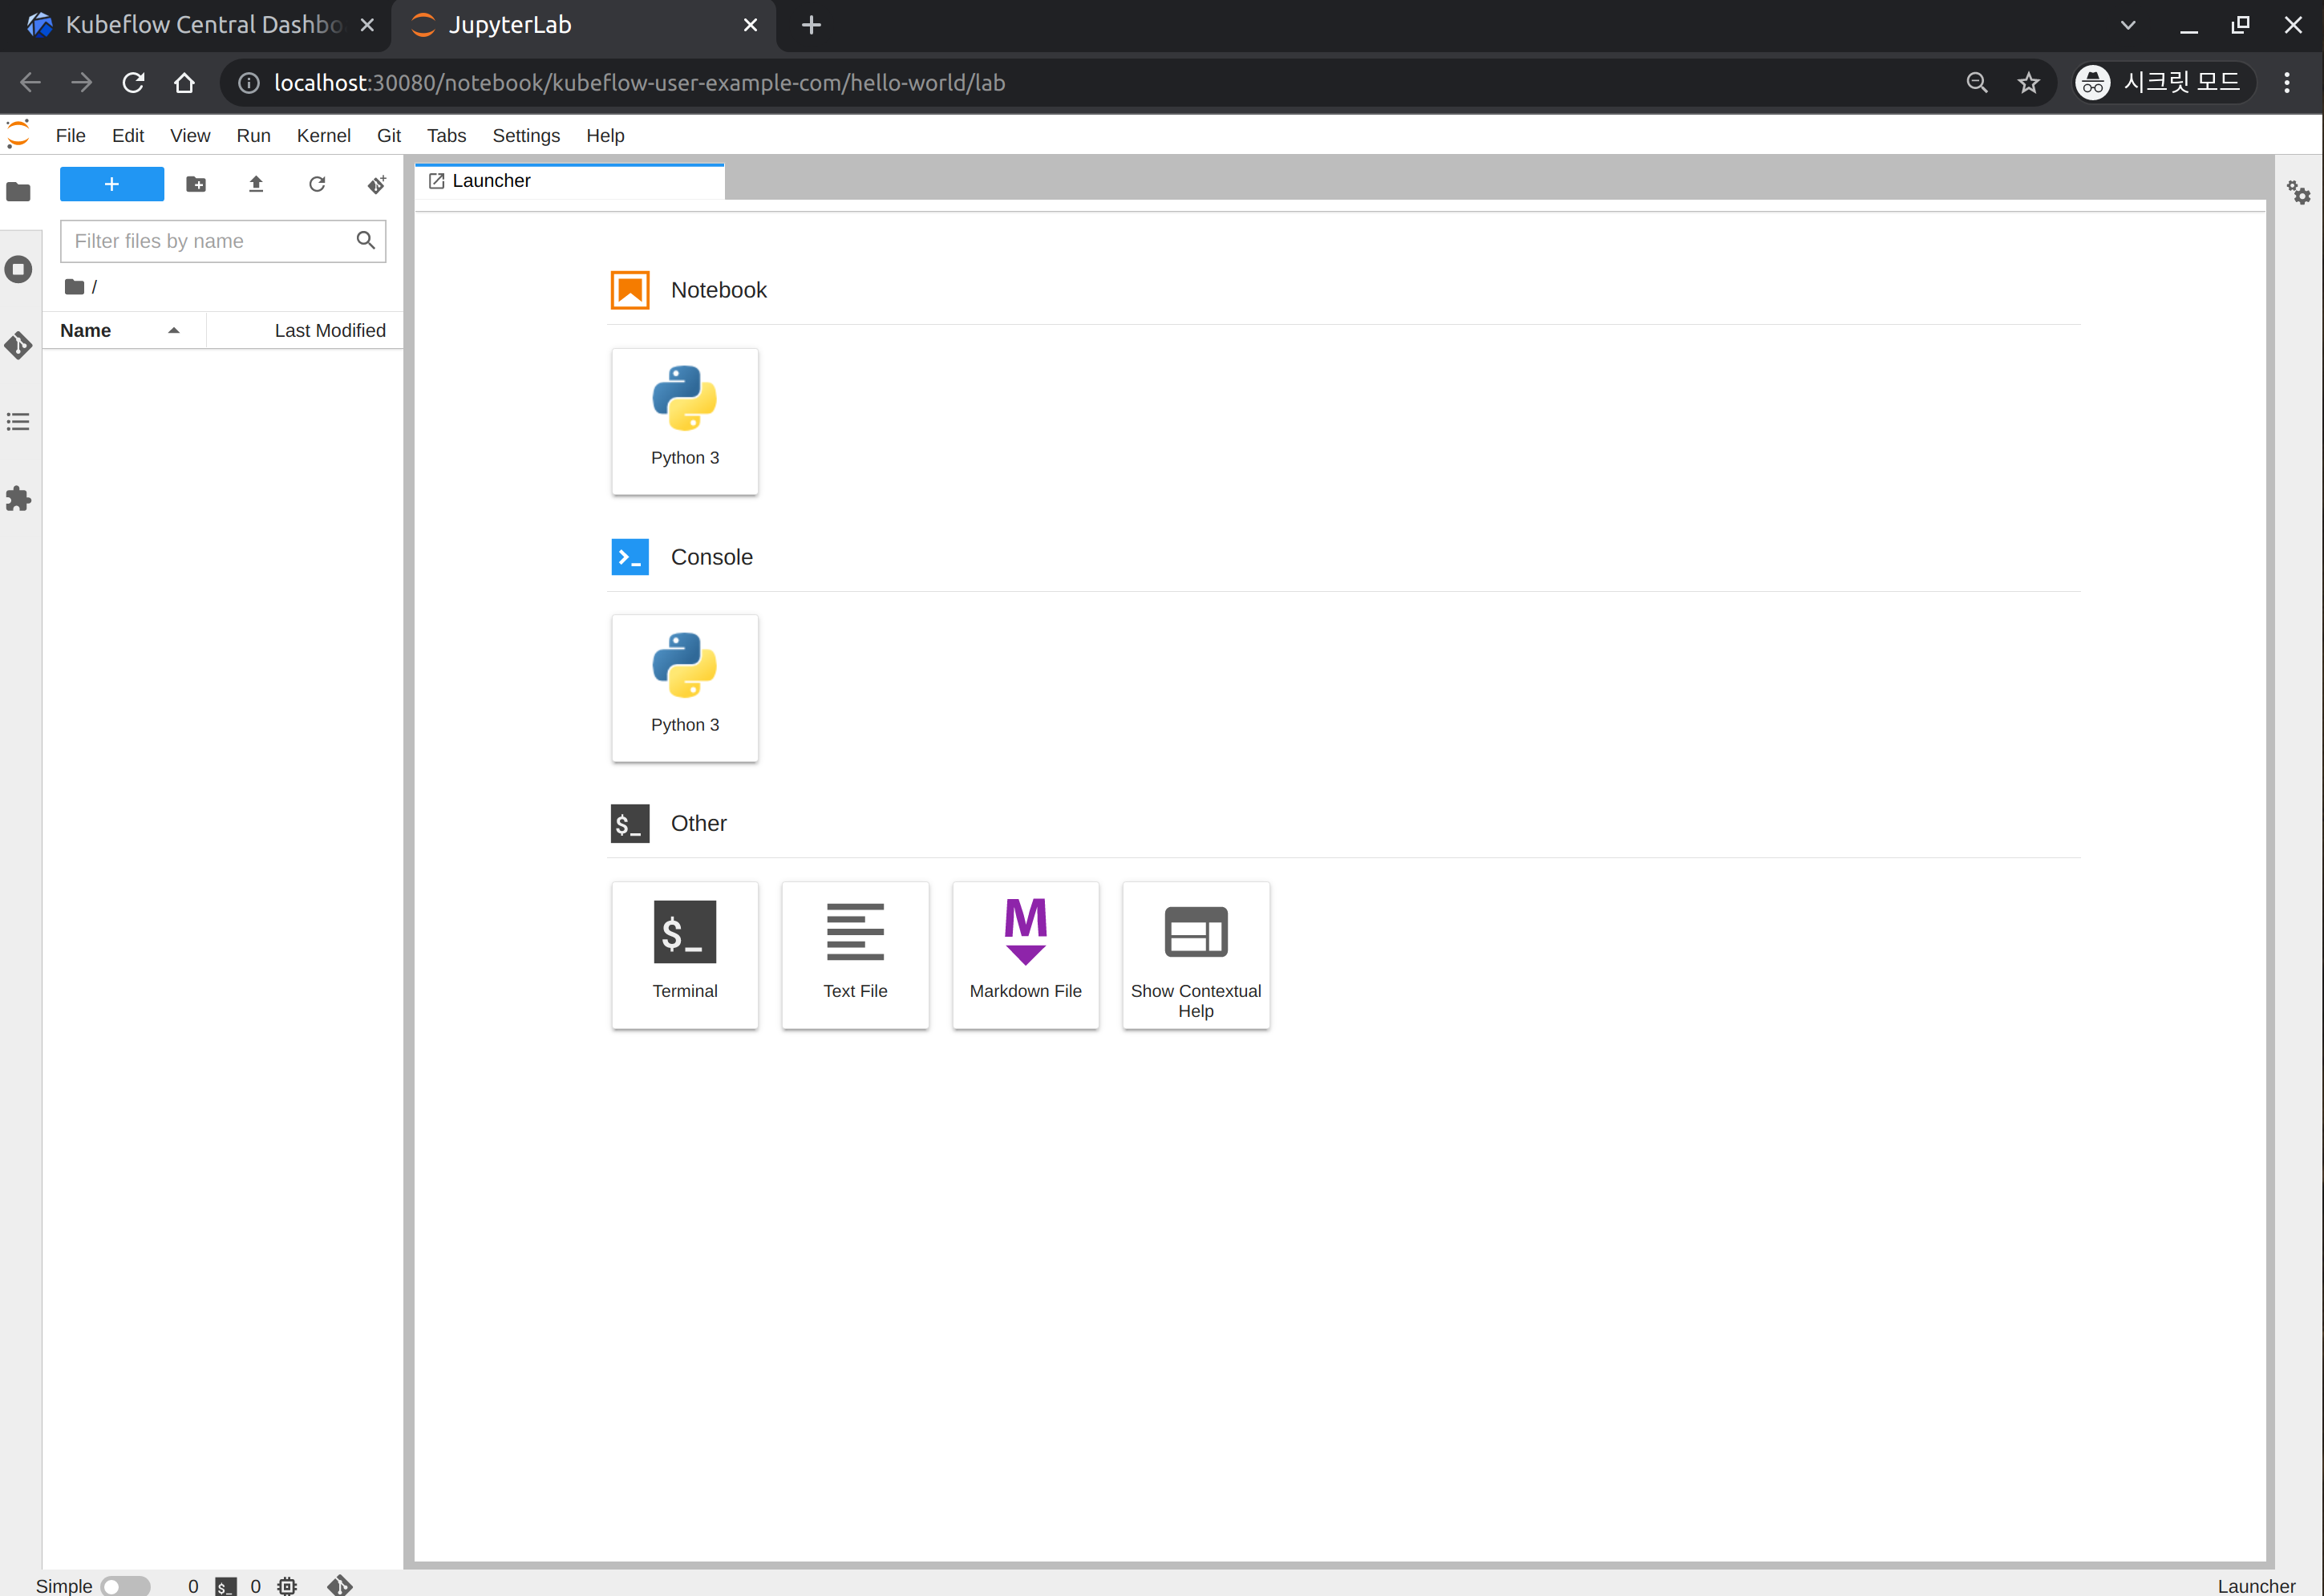Toggle Simple interface mode switch

pyautogui.click(x=125, y=1586)
